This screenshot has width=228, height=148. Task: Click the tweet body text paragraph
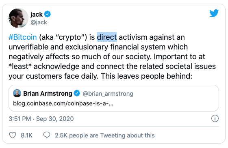(112, 57)
